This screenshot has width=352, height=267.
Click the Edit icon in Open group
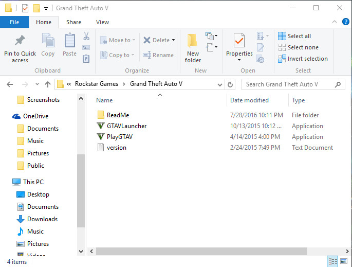pos(261,47)
